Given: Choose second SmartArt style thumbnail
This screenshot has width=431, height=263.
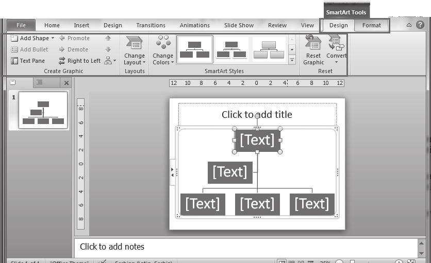Looking at the screenshot, I should click(231, 49).
